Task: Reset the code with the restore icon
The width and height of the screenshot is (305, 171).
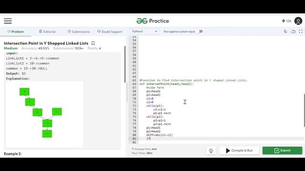Action: pos(293,31)
